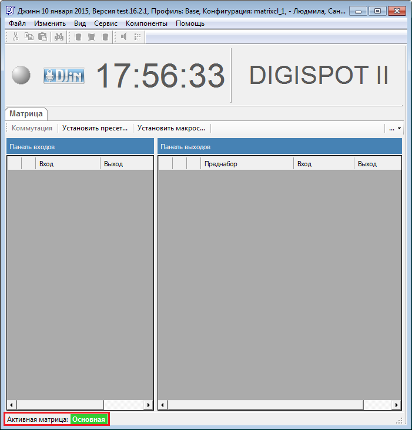Click the 17:56:33 clock display
This screenshot has width=412, height=430.
160,76
